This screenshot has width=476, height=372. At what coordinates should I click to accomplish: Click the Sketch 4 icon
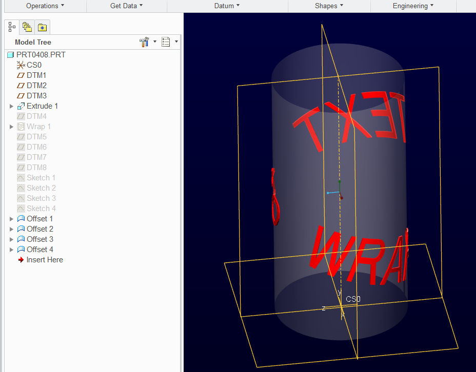21,209
